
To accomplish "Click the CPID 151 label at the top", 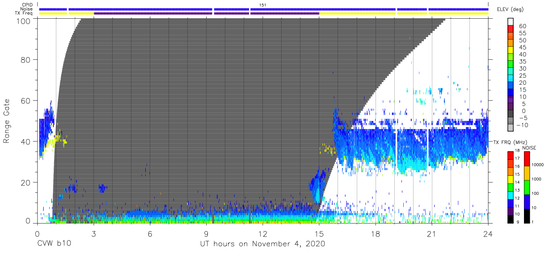I will point(263,4).
